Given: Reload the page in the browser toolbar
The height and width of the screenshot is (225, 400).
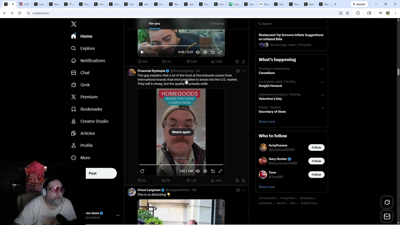Looking at the screenshot, I should (x=19, y=13).
